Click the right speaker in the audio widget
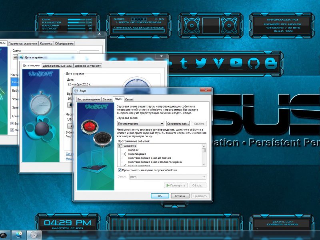 click(x=229, y=26)
